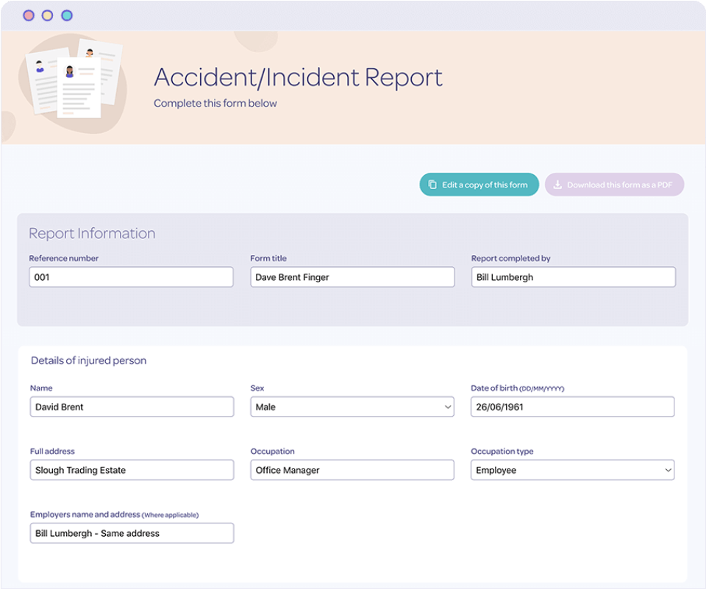Click the blue window dot
The width and height of the screenshot is (706, 589).
[x=67, y=15]
